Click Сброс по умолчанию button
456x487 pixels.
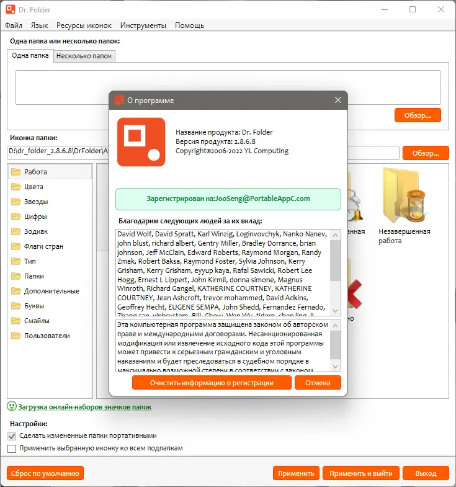coord(45,473)
